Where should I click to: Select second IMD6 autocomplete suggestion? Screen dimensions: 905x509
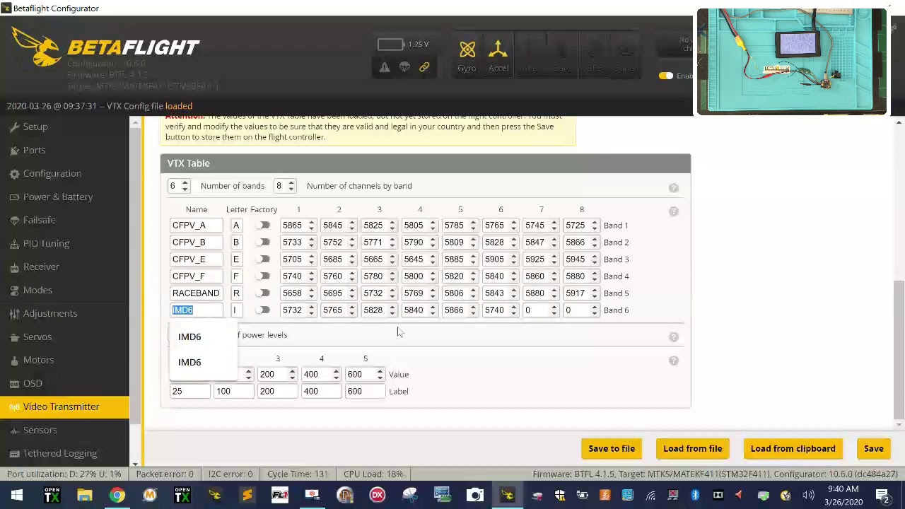[x=203, y=363]
